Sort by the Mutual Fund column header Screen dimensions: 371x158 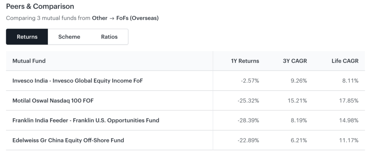(x=29, y=61)
